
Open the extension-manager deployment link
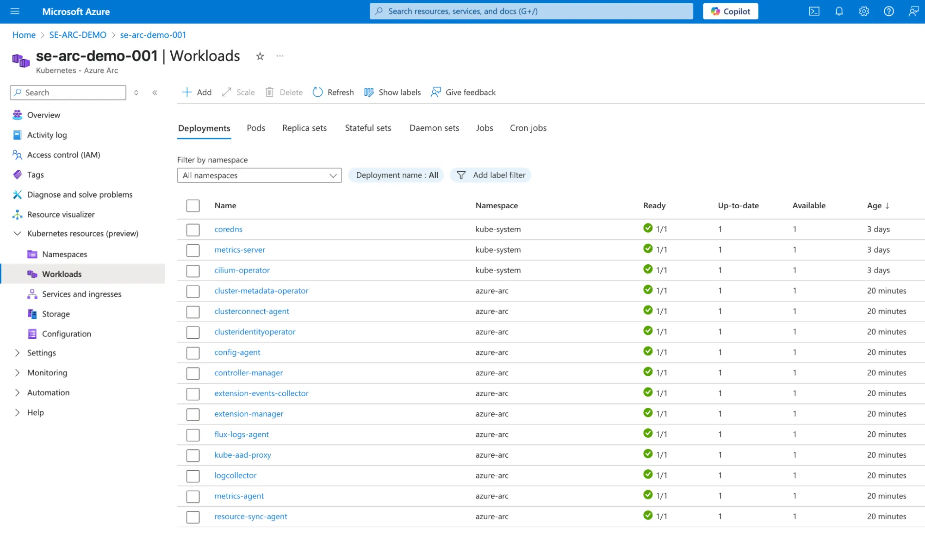point(248,414)
